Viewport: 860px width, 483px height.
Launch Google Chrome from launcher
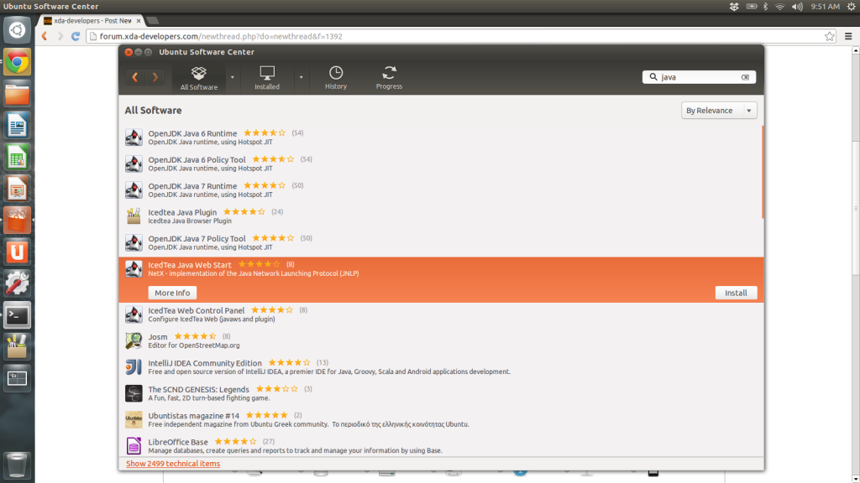point(17,62)
